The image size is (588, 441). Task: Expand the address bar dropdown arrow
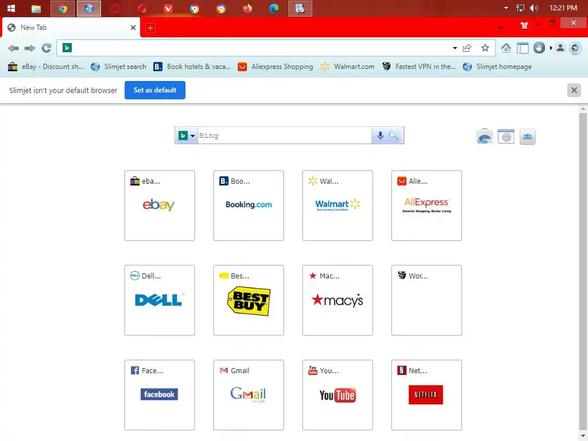(x=455, y=48)
